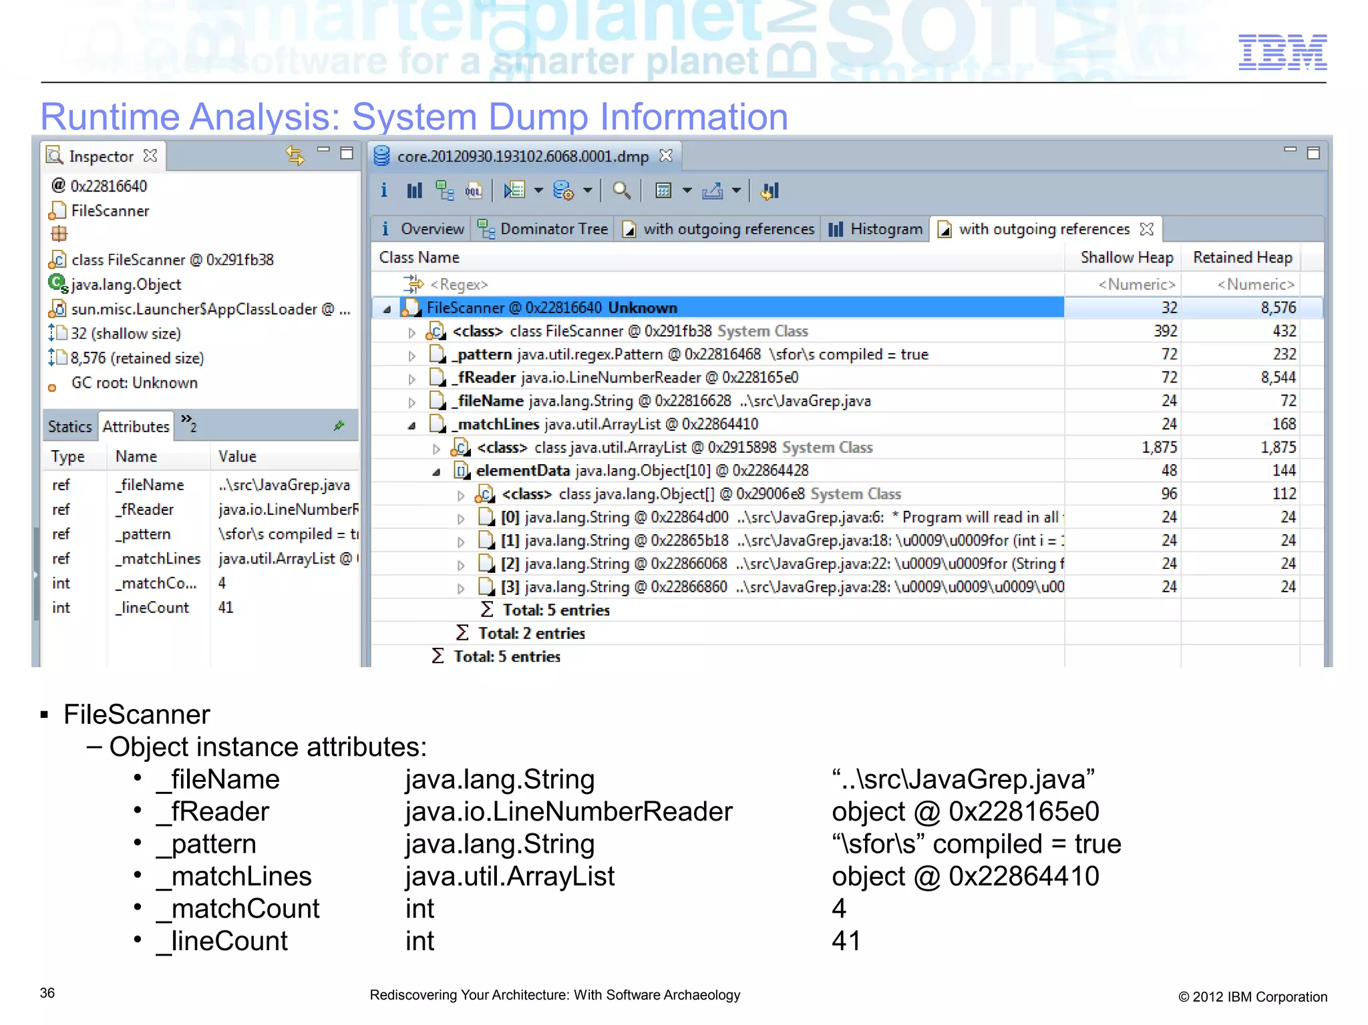Show hidden tabs via the '»2' overflow
The width and height of the screenshot is (1368, 1025).
(x=189, y=423)
